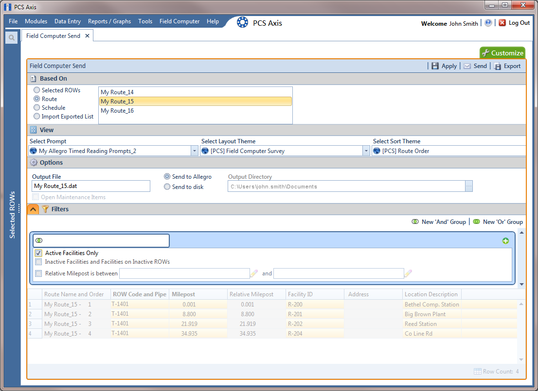Enable Relative Milepost is between checkbox
538x391 pixels.
coord(38,273)
